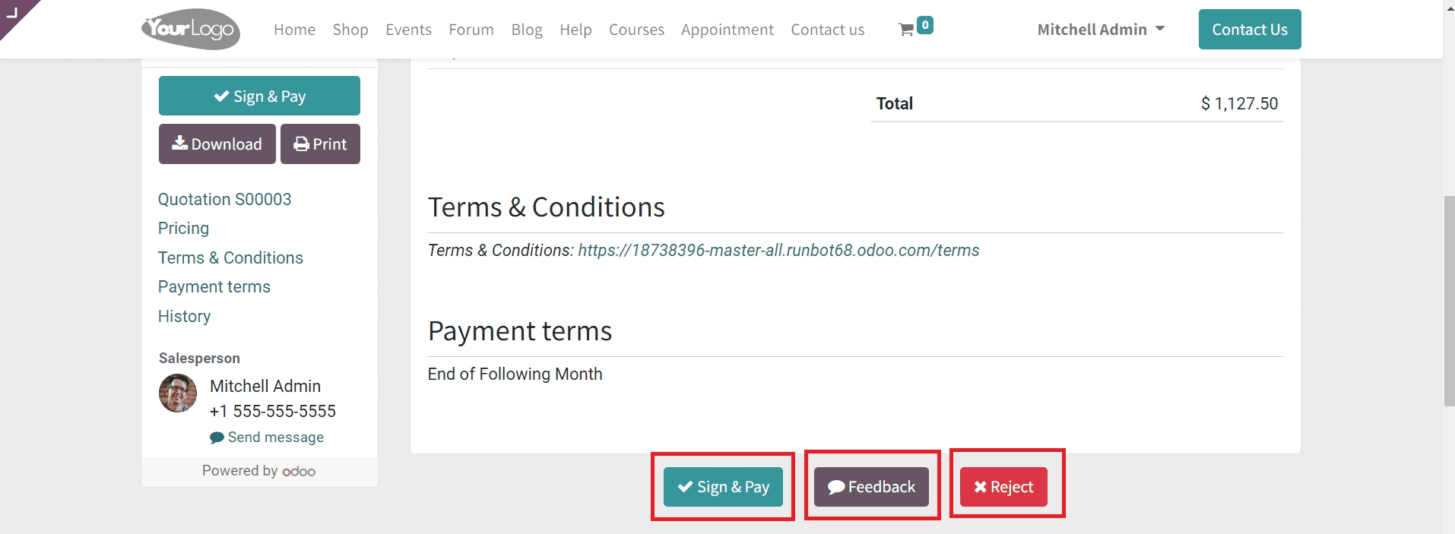Open the Shop menu item
1455x534 pixels.
point(350,30)
